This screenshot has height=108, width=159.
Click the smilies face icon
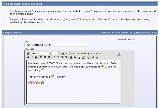coord(70,53)
